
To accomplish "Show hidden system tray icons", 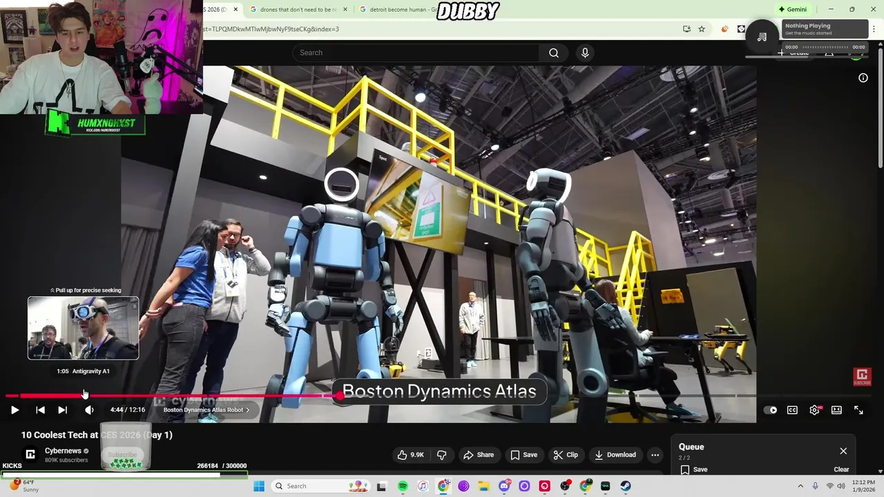I will [x=800, y=486].
